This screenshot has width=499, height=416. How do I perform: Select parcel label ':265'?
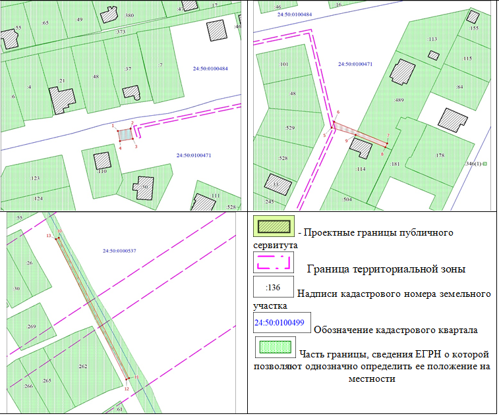pos(46,380)
